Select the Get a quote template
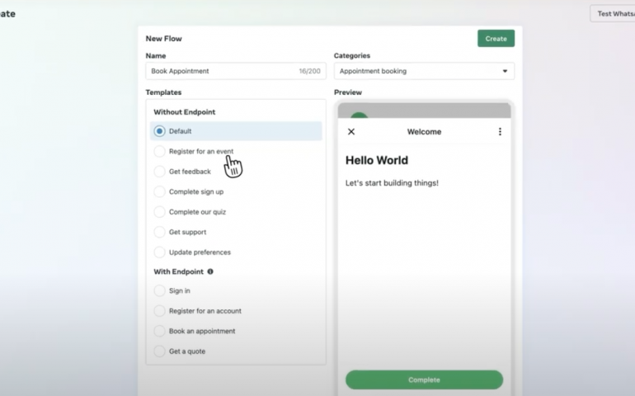635x396 pixels. [160, 351]
